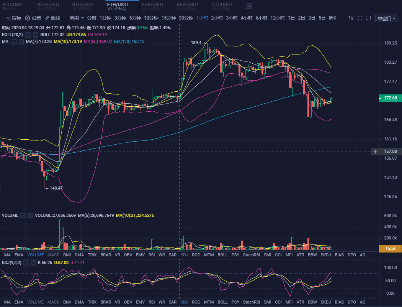Remove the VOLUME indicator via its X toggle
This screenshot has width=402, height=307.
pos(30,215)
